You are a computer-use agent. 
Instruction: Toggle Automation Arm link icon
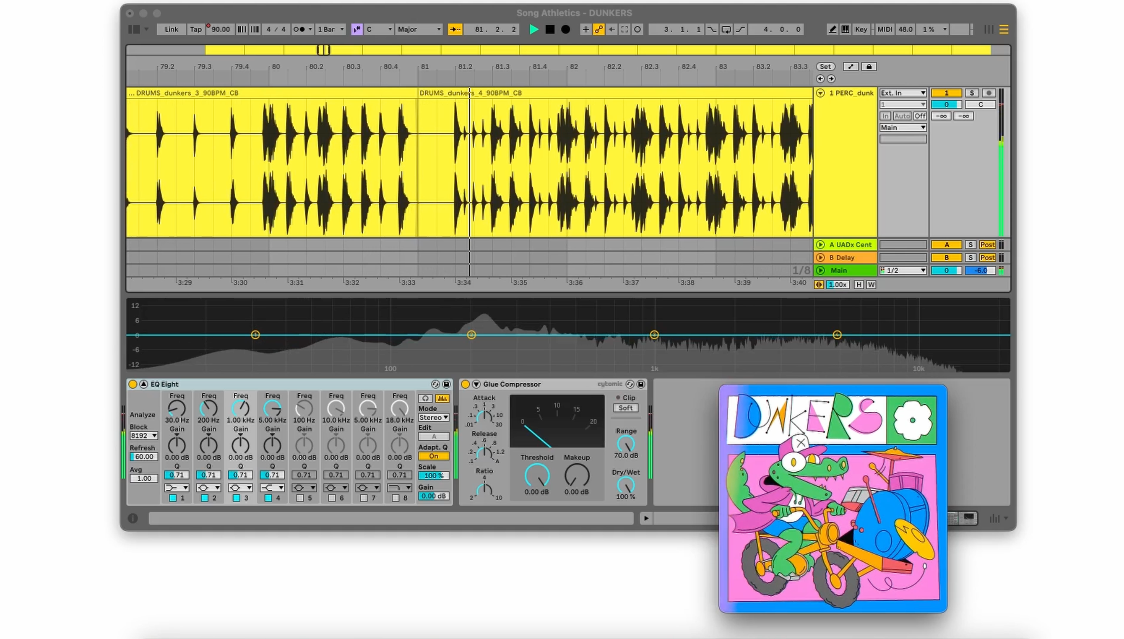pyautogui.click(x=598, y=29)
